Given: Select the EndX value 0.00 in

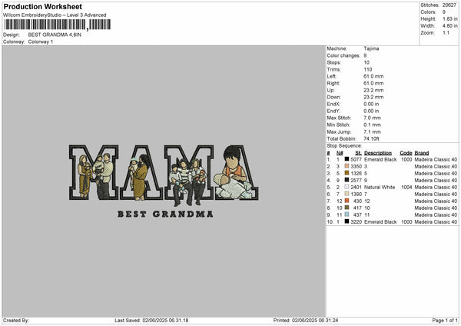Looking at the screenshot, I should point(371,104).
